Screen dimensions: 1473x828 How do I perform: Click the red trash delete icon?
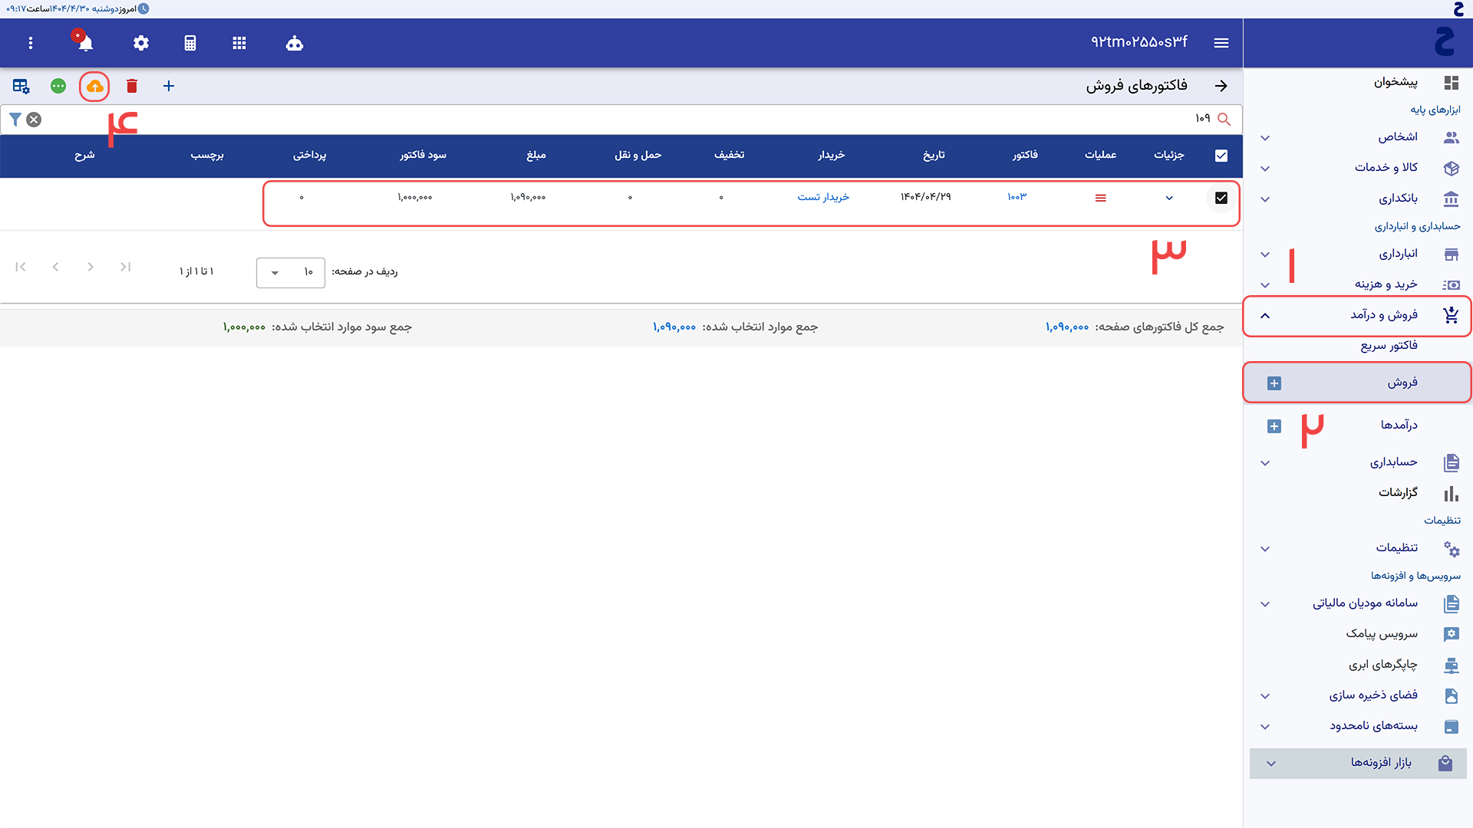coord(132,87)
